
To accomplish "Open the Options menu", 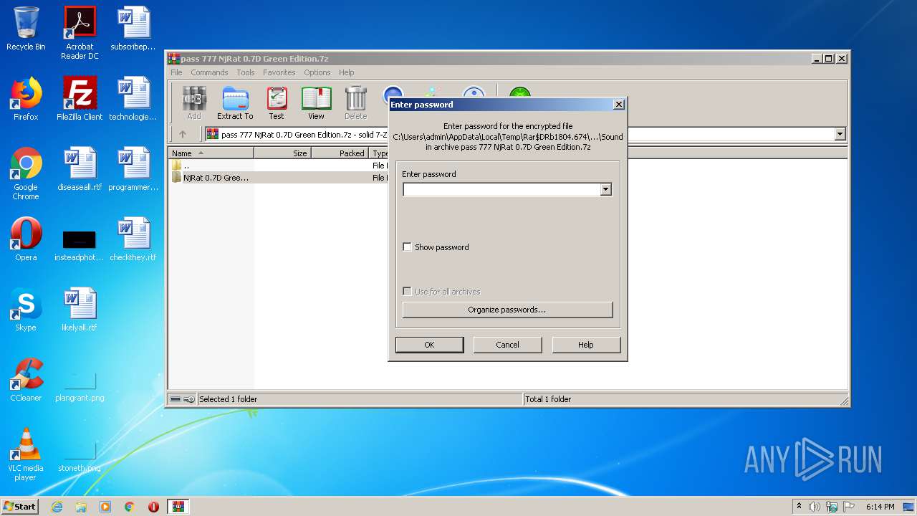I will coord(317,72).
